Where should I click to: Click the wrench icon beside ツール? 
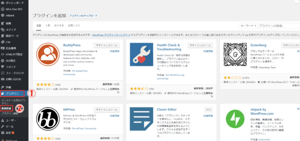tap(3, 126)
